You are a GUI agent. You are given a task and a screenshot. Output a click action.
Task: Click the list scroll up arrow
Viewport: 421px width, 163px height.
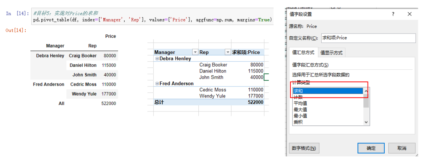pyautogui.click(x=366, y=91)
